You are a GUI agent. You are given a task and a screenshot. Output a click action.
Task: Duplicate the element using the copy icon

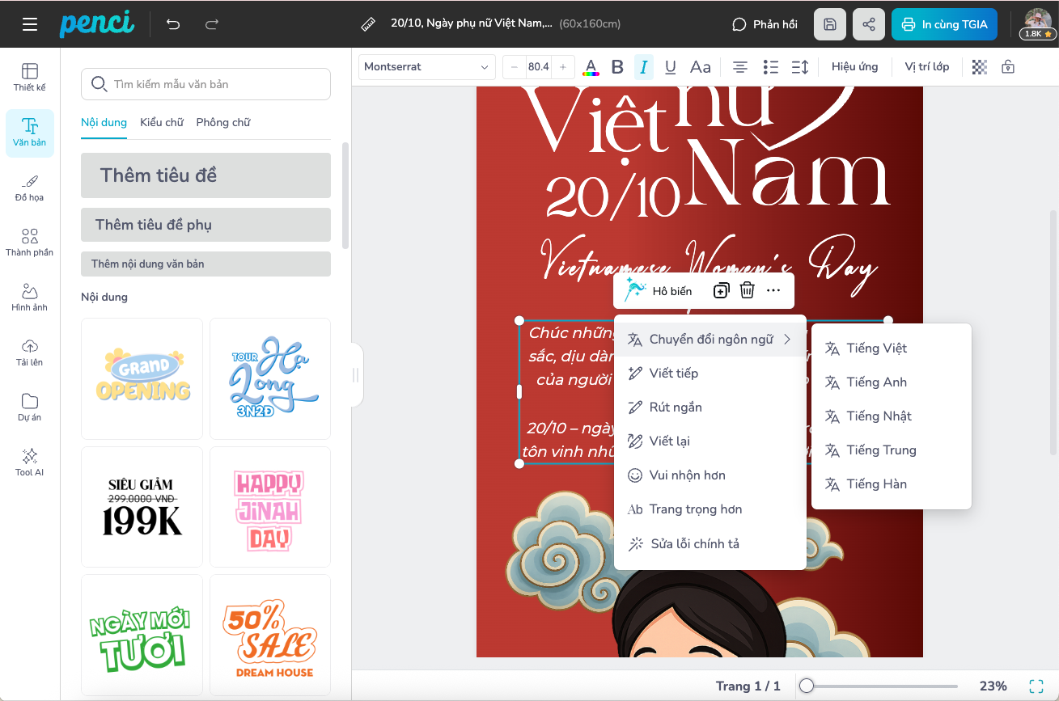tap(721, 290)
